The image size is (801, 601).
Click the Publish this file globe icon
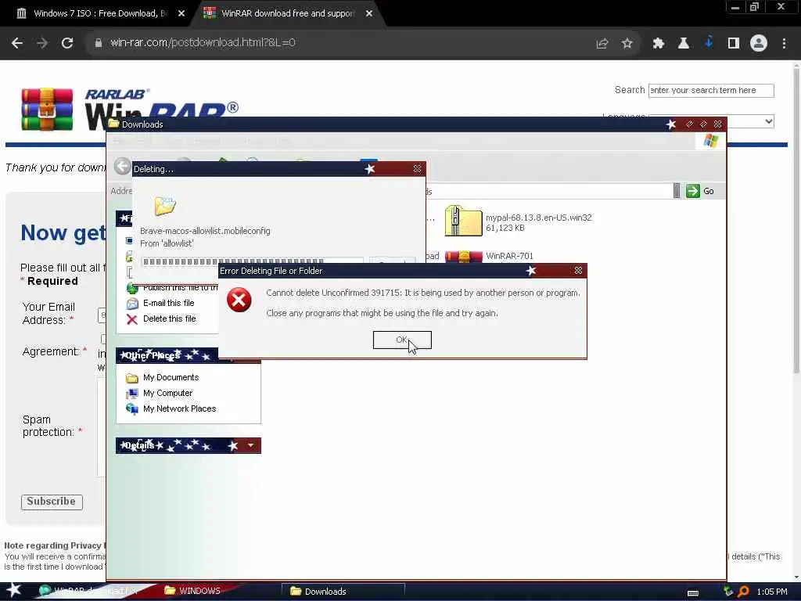[x=131, y=288]
